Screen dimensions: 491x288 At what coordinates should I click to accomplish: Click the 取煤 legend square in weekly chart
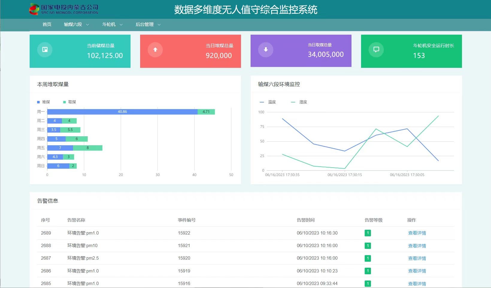pos(63,102)
